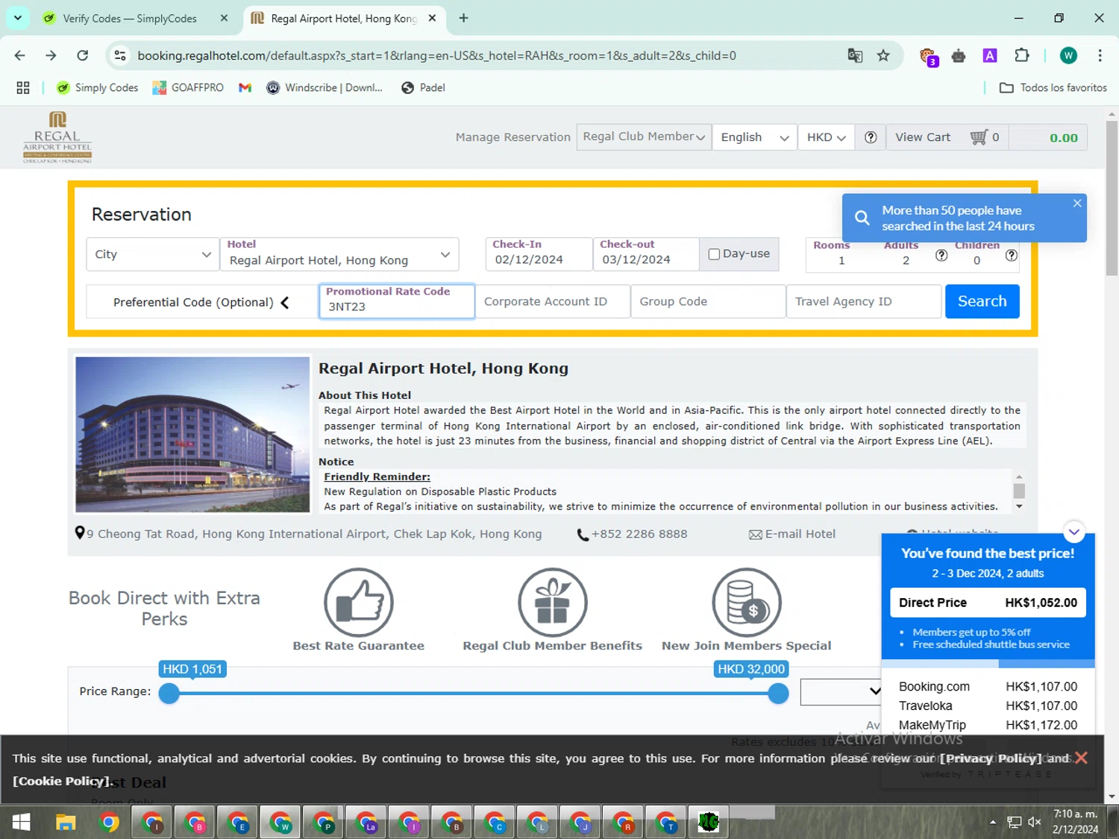
Task: Open the Simply Codes bookmark
Action: click(98, 87)
